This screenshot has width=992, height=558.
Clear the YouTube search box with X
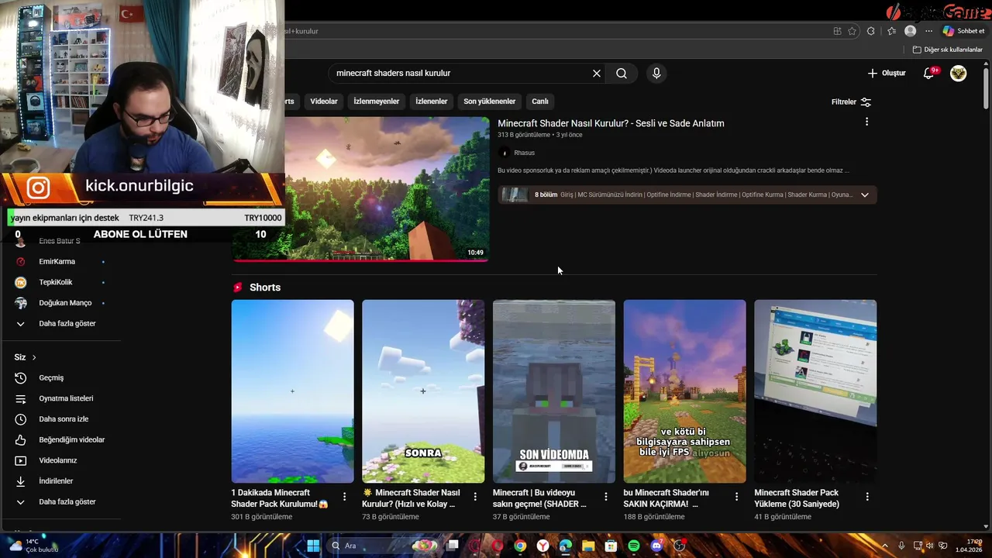(597, 74)
